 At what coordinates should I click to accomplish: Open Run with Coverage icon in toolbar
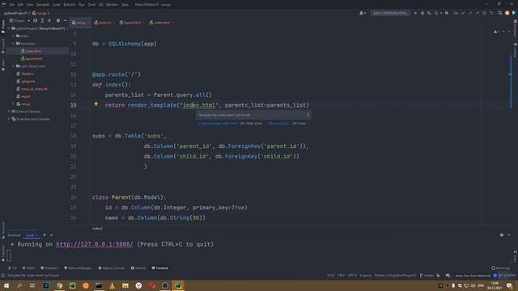[x=429, y=13]
